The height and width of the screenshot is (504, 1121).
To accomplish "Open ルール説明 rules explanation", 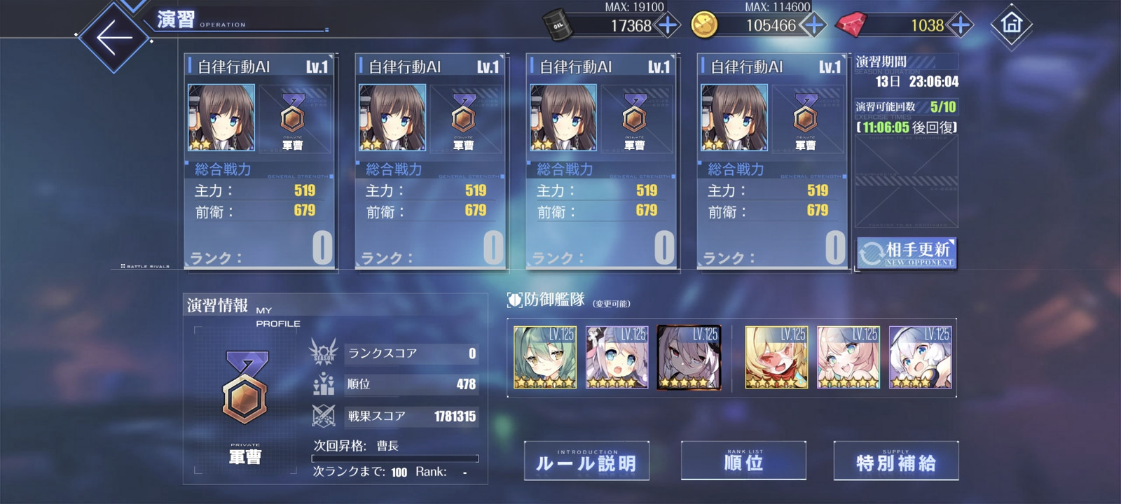I will pyautogui.click(x=586, y=461).
